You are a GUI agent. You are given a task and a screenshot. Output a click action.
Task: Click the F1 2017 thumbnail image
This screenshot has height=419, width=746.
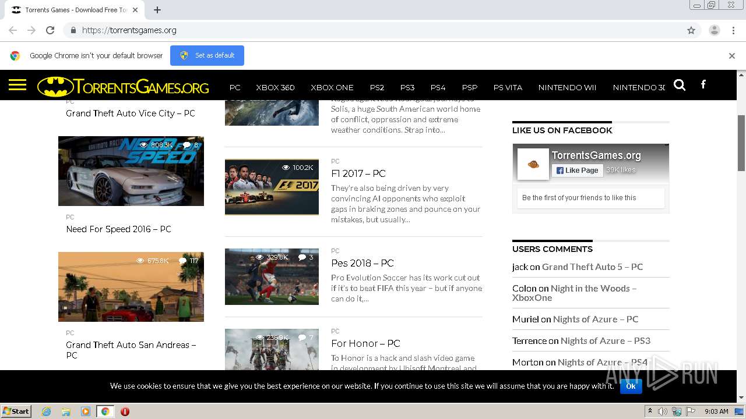tap(272, 187)
